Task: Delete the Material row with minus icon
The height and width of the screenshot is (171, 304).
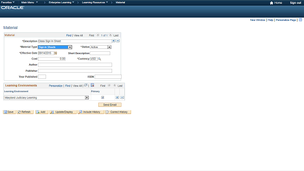Action: click(x=118, y=41)
